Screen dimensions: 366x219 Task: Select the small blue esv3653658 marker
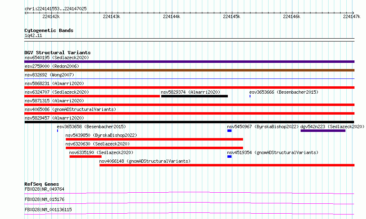58,131
